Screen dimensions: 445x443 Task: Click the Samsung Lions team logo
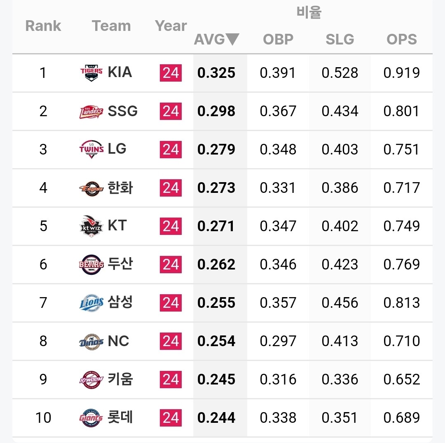click(x=91, y=303)
